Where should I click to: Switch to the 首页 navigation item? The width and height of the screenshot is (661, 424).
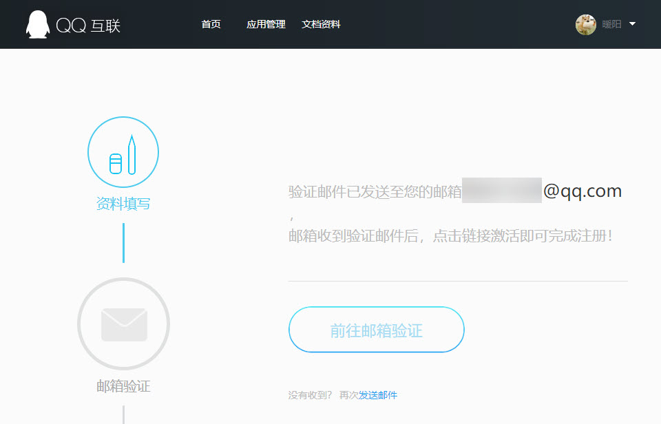pos(211,23)
